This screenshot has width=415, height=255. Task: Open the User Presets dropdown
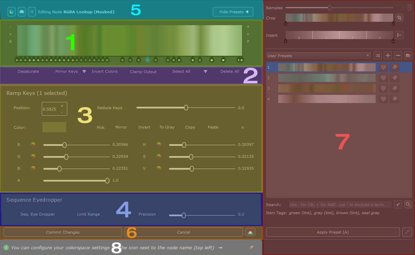(319, 56)
